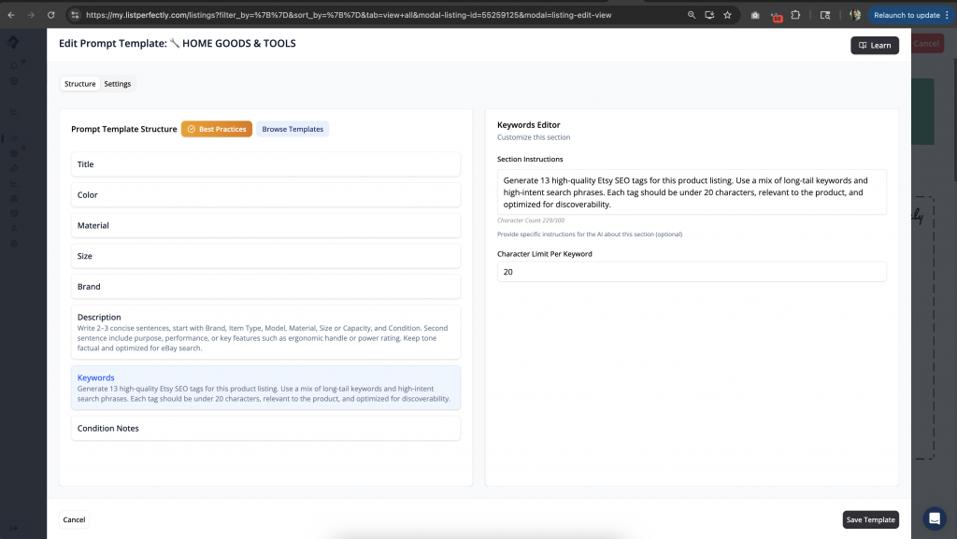The height and width of the screenshot is (539, 957).
Task: Click the magnifier search icon in the toolbar
Action: point(692,15)
